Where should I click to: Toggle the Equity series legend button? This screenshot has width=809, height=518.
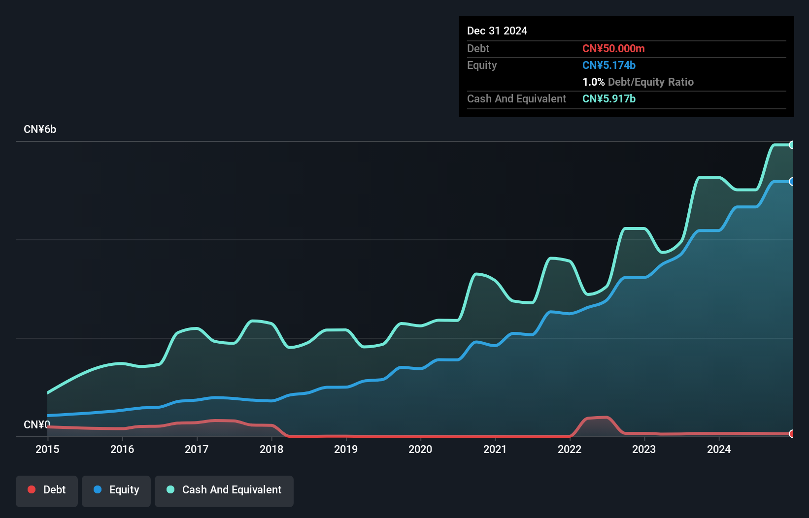116,491
